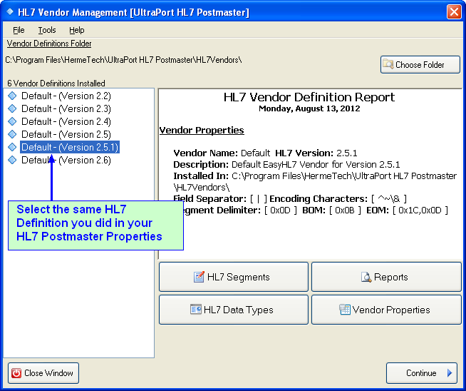This screenshot has width=466, height=391.
Task: Click the HL7 Vendor Definition Report title
Action: click(309, 97)
